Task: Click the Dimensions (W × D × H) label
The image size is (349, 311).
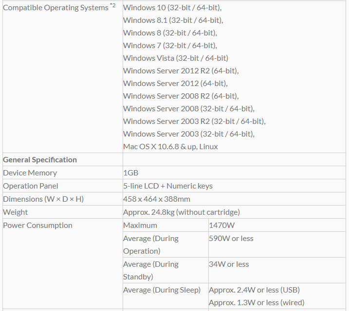Action: [x=43, y=199]
